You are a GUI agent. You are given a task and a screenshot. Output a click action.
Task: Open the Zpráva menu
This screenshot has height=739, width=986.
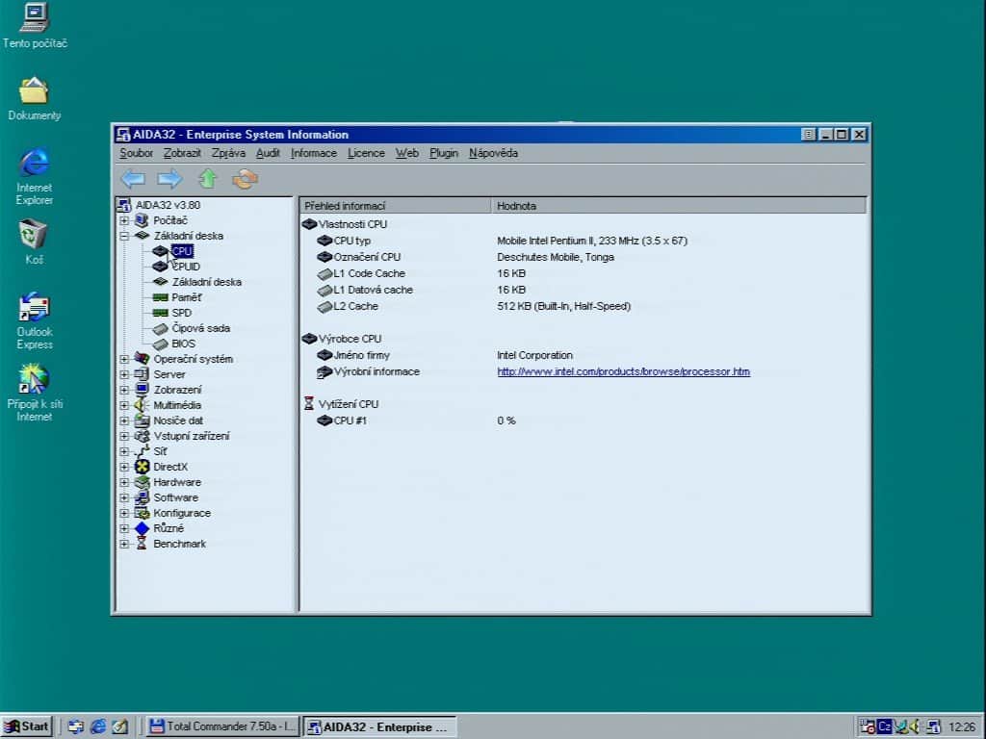(228, 153)
